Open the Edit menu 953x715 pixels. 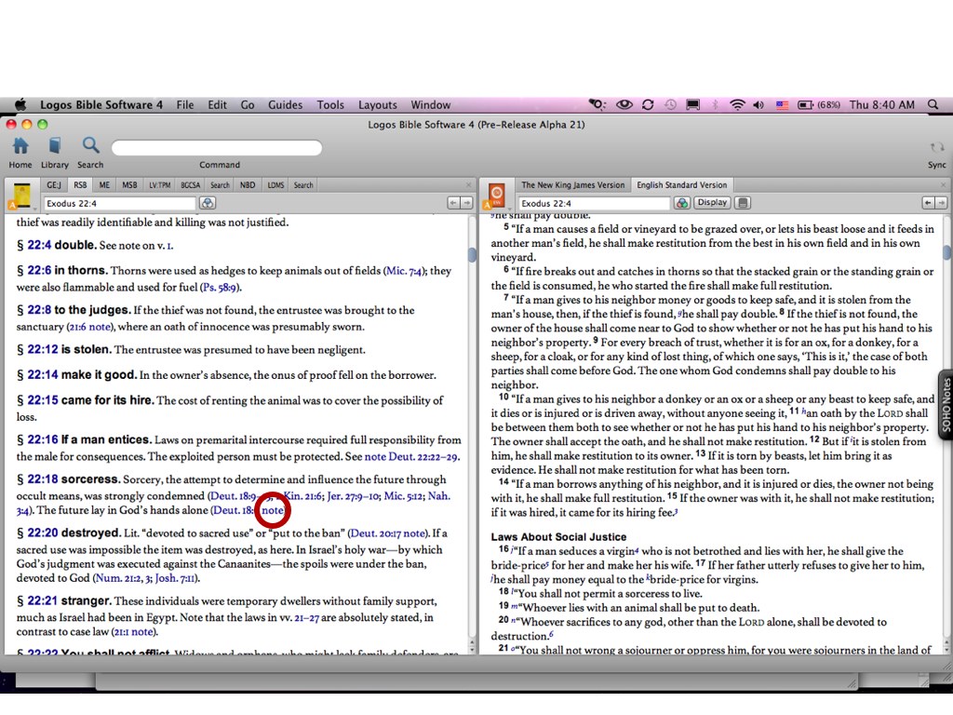coord(217,104)
